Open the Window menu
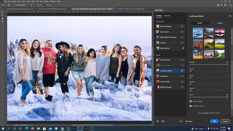 click(53, 1)
